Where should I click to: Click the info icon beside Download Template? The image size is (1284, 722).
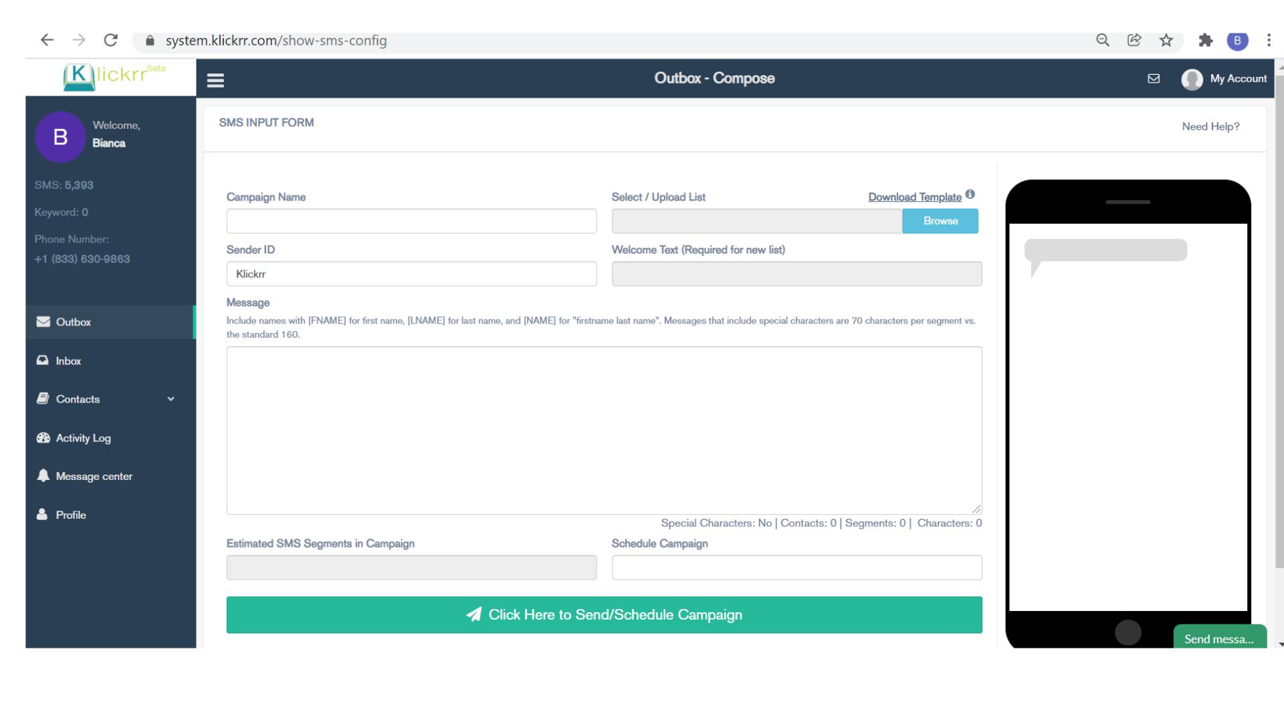(x=970, y=195)
